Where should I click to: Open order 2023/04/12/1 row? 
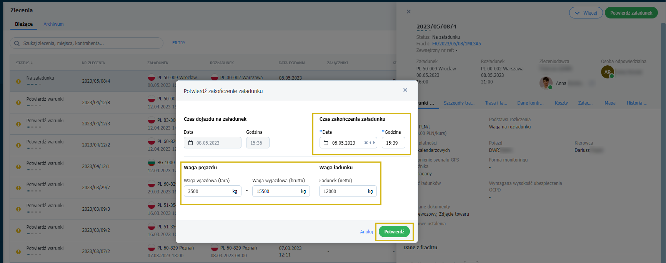click(96, 166)
